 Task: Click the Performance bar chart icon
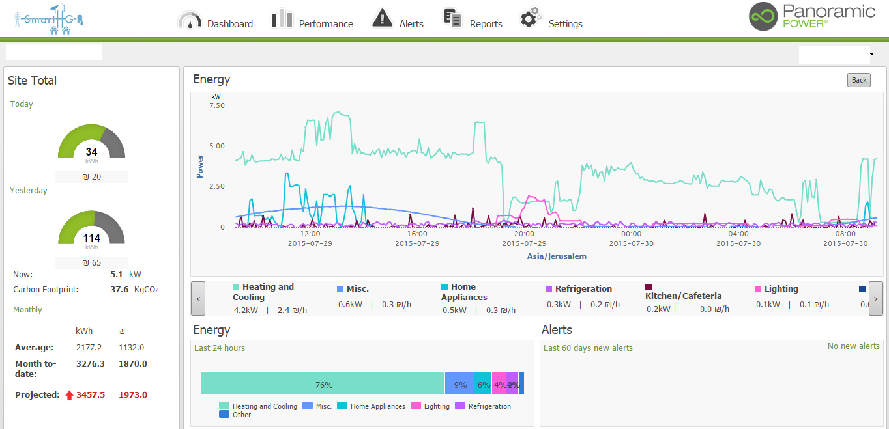(282, 19)
